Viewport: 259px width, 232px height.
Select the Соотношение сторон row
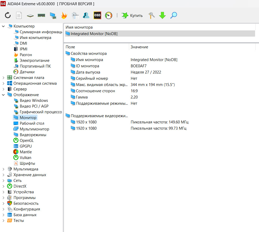pyautogui.click(x=160, y=91)
